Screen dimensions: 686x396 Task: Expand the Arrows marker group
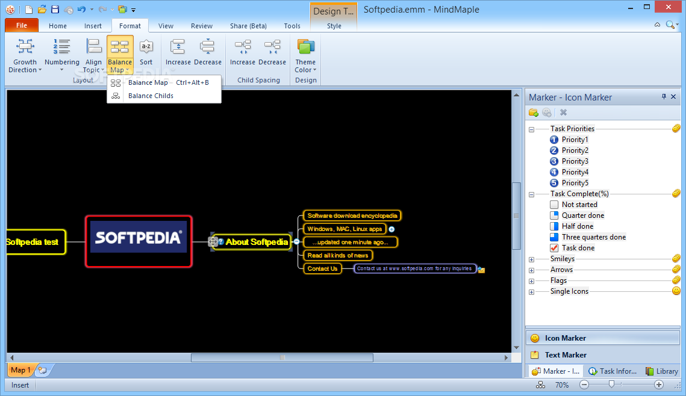tap(532, 271)
